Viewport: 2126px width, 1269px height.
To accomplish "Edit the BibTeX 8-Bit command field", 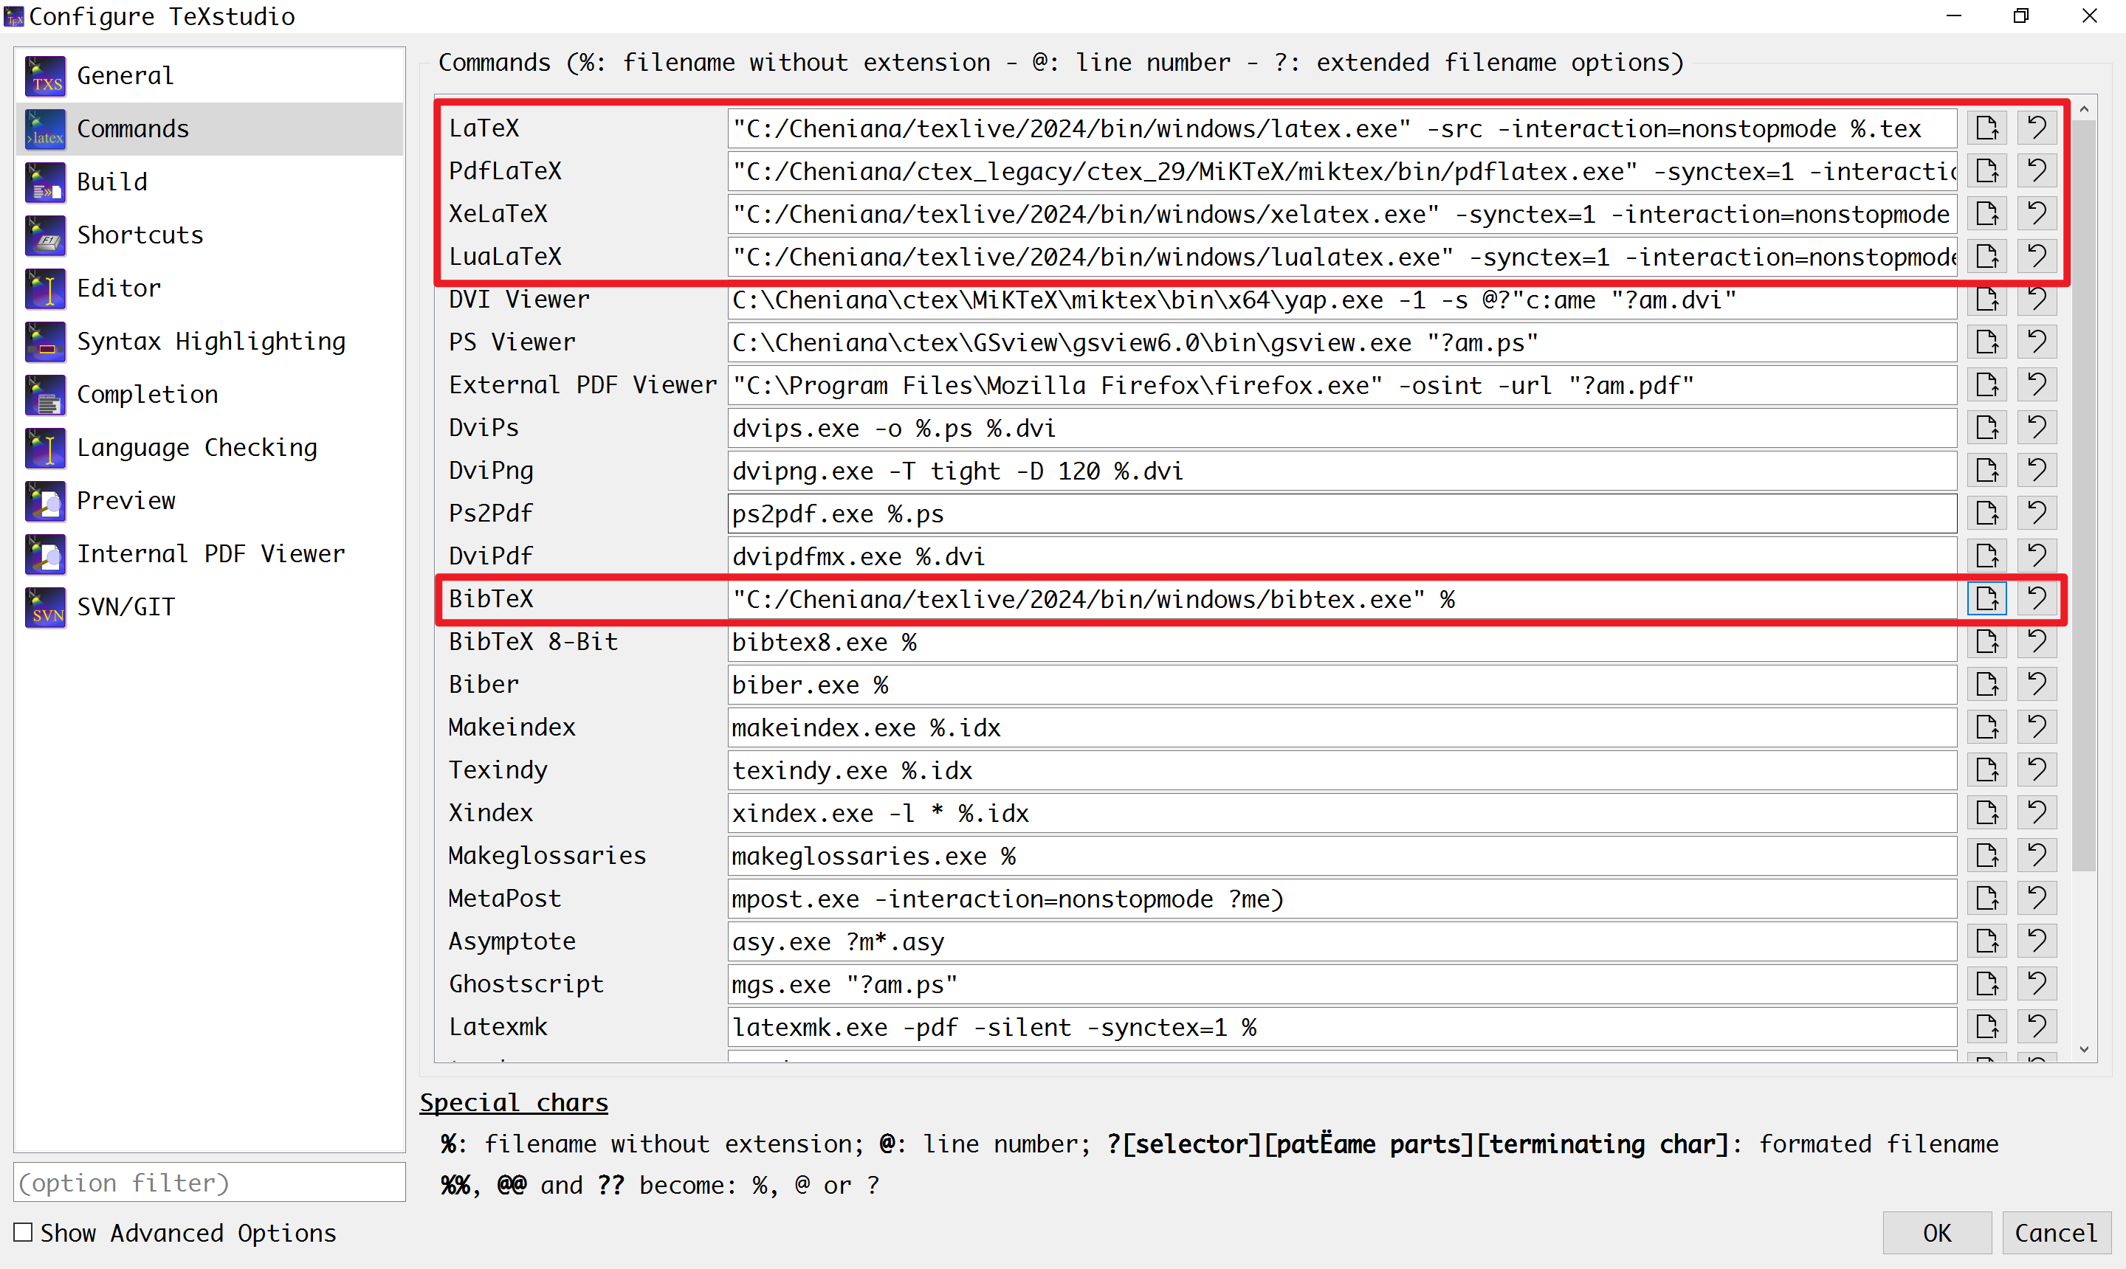I will point(1341,641).
